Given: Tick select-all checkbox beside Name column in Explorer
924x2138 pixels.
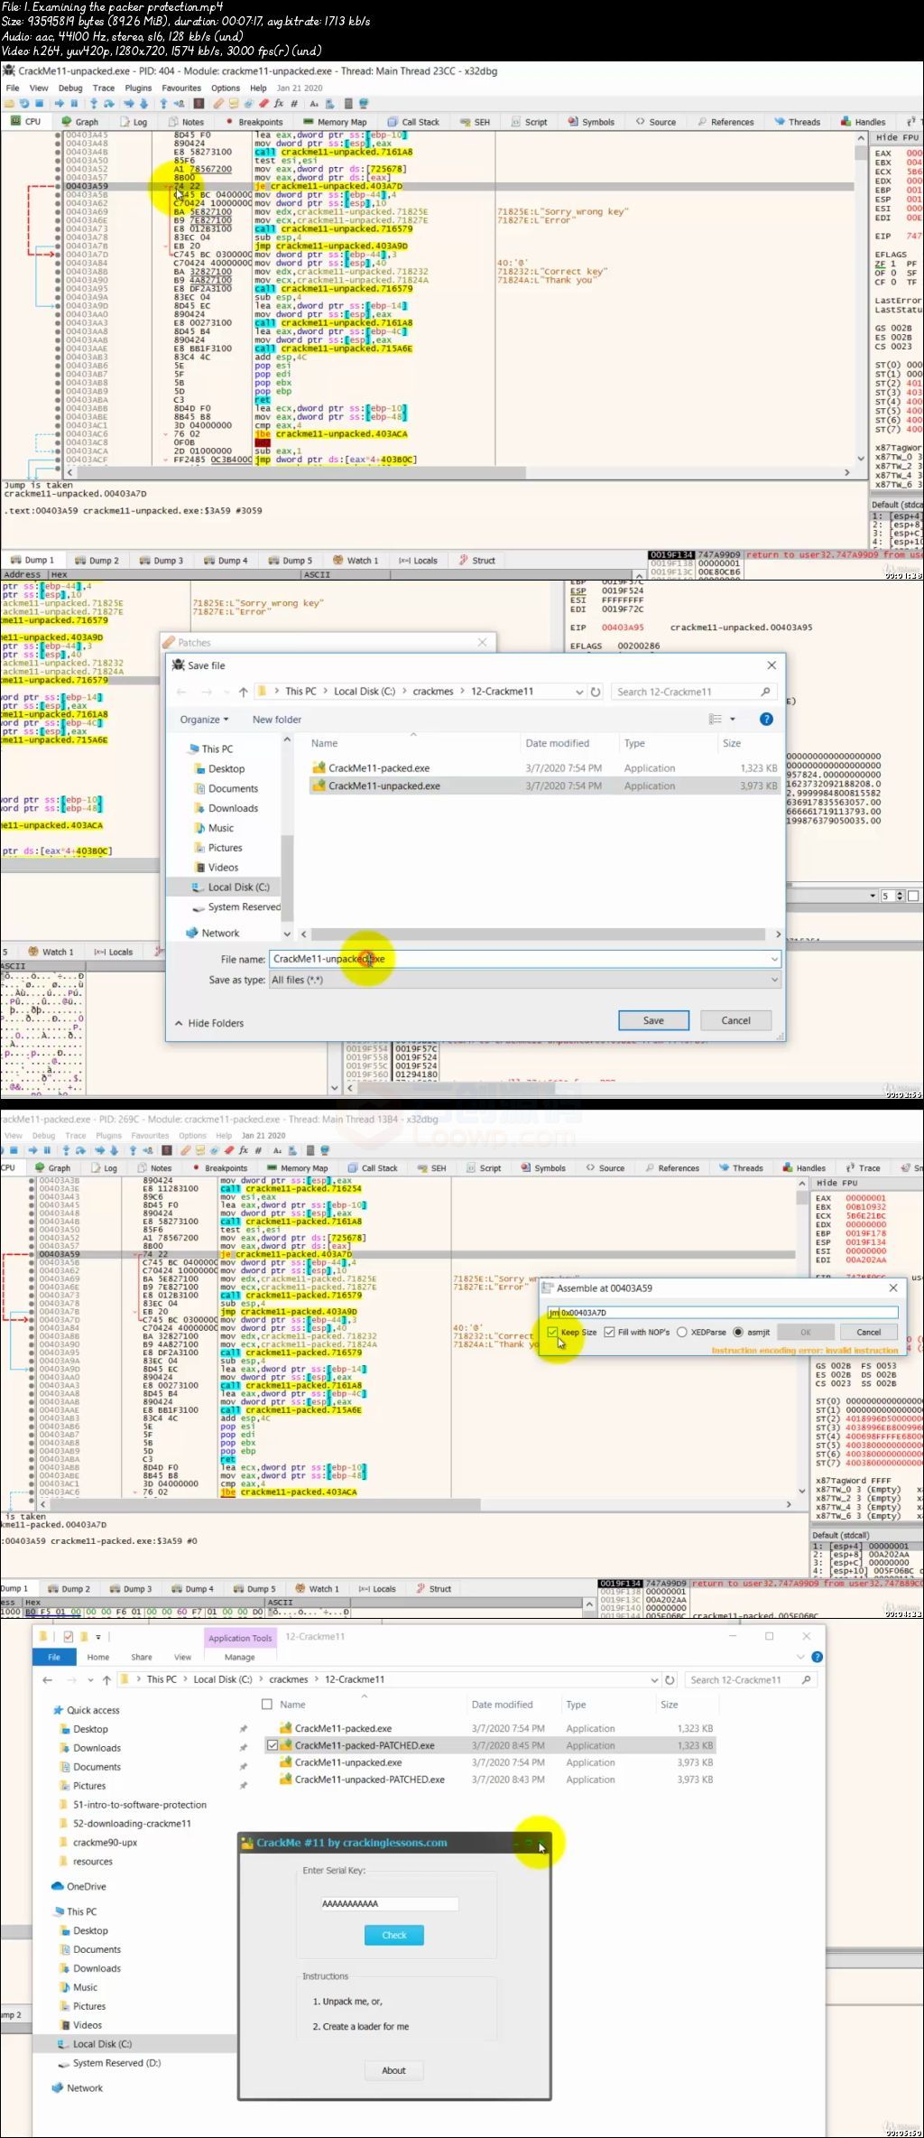Looking at the screenshot, I should 266,1704.
